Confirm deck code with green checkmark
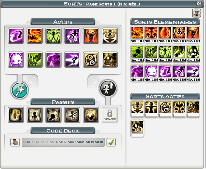This screenshot has width=206, height=169. tap(111, 142)
